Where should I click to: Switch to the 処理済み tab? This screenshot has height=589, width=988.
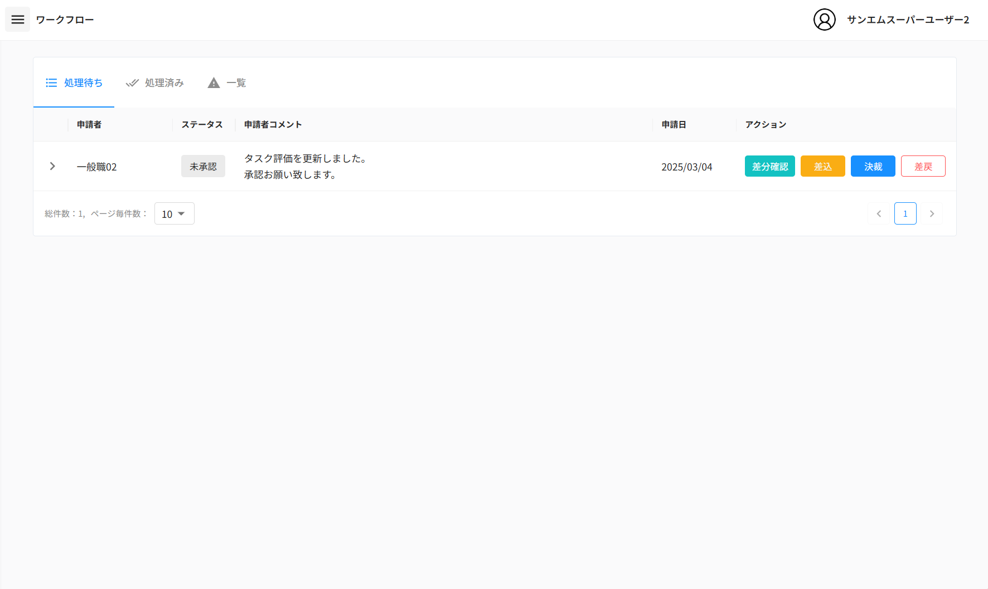pyautogui.click(x=155, y=82)
